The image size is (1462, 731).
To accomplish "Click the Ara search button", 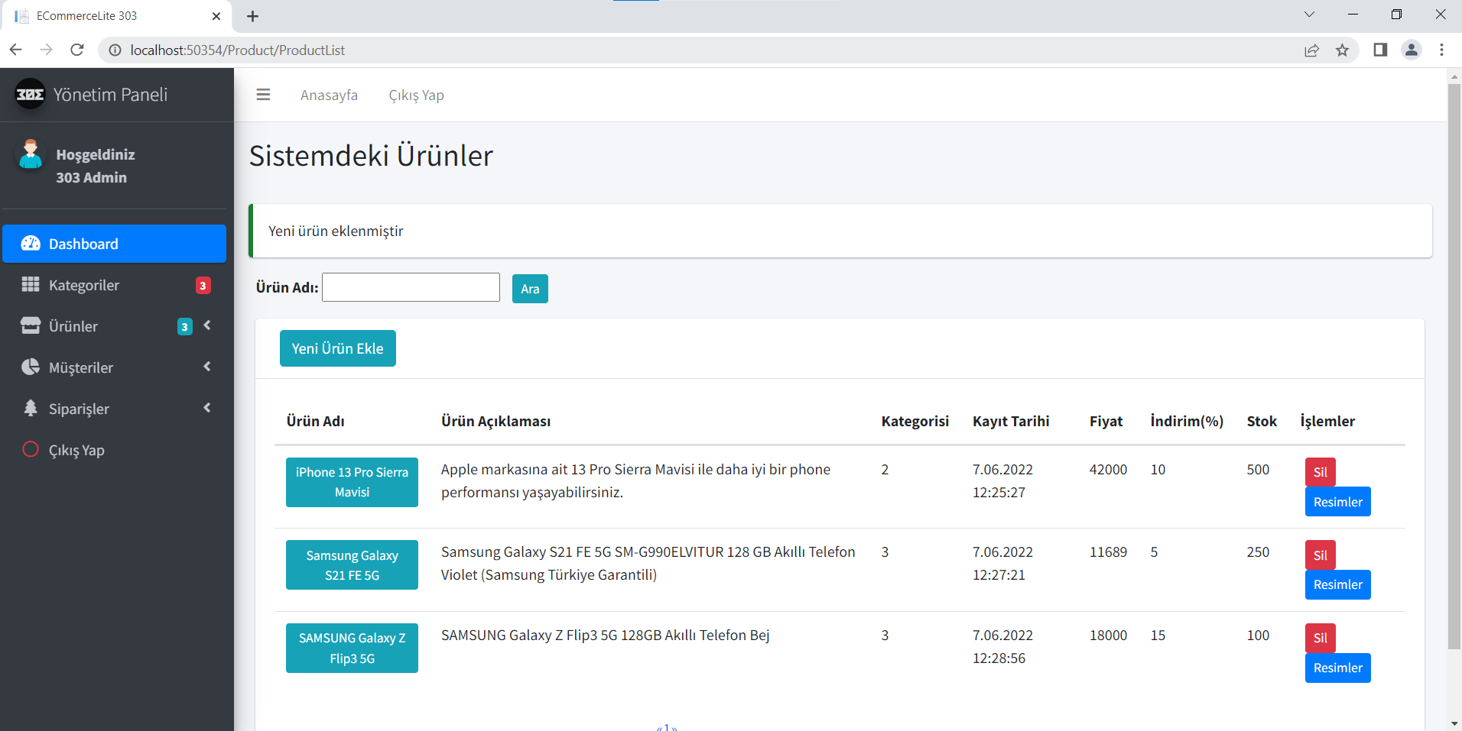I will [x=530, y=289].
